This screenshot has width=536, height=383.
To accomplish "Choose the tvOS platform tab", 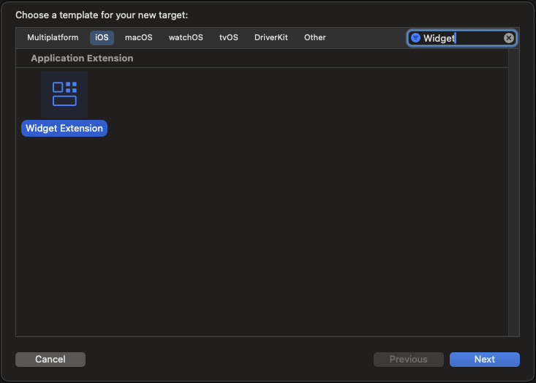I will click(x=229, y=37).
